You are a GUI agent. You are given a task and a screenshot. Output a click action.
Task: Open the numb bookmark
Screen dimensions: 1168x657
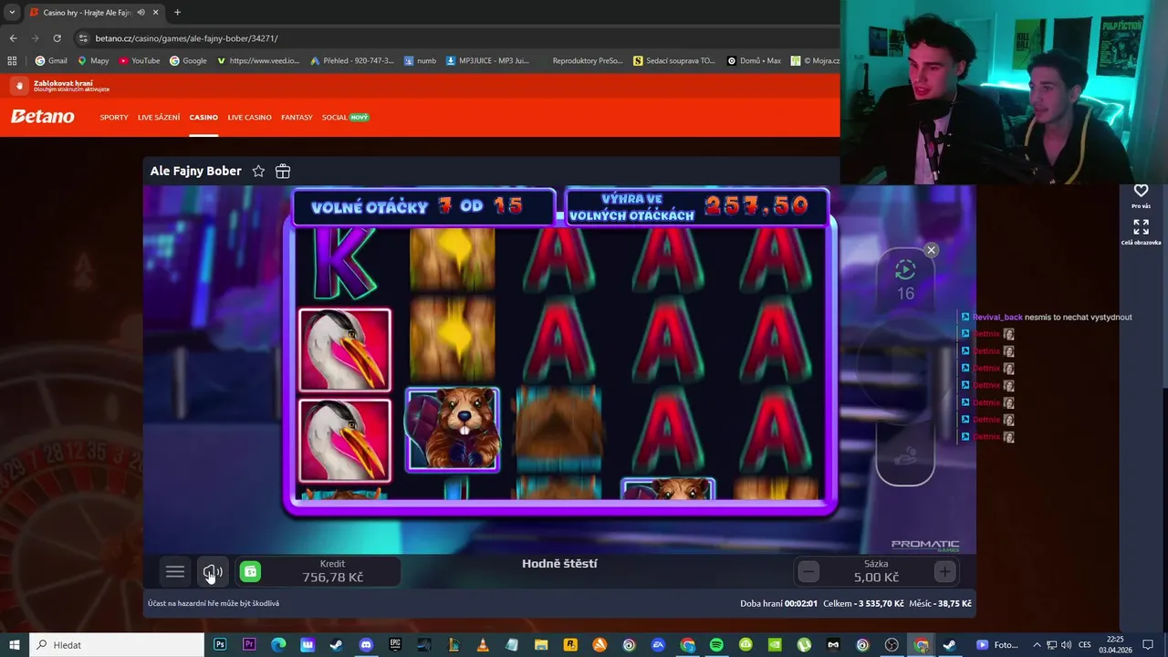pyautogui.click(x=420, y=61)
